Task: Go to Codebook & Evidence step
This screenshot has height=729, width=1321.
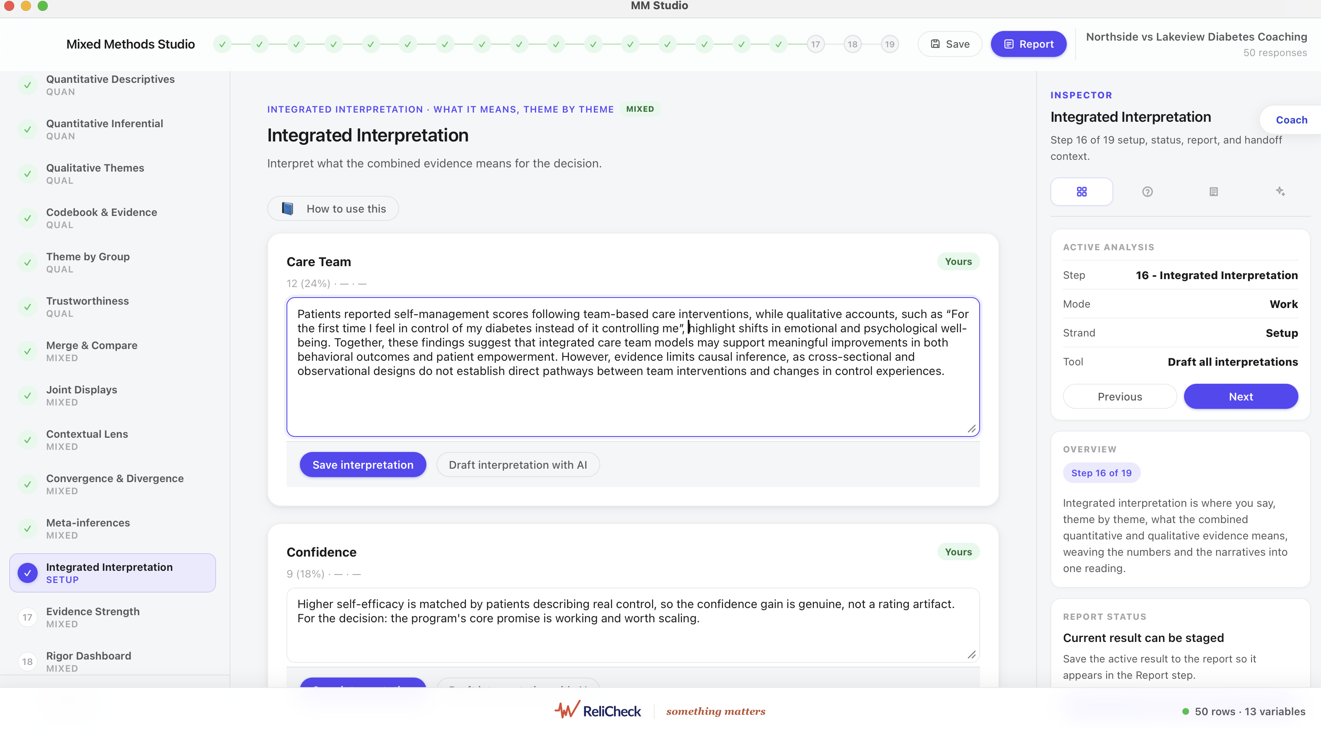Action: tap(113, 218)
